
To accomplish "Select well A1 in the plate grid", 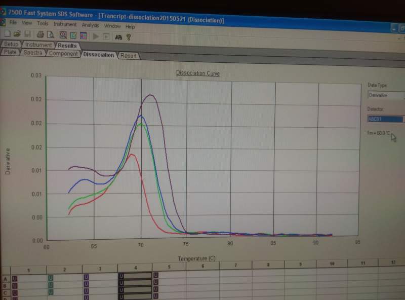I will pos(28,279).
